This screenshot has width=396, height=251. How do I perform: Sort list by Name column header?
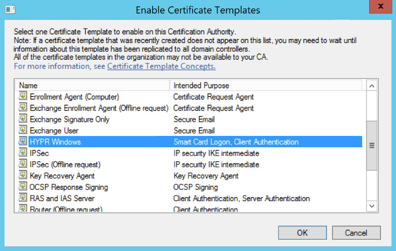[93, 86]
